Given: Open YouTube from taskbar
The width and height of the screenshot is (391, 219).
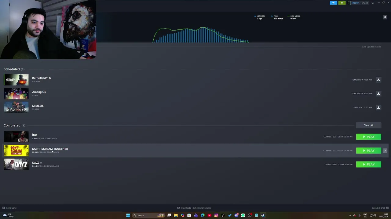Looking at the screenshot, I should 209,215.
